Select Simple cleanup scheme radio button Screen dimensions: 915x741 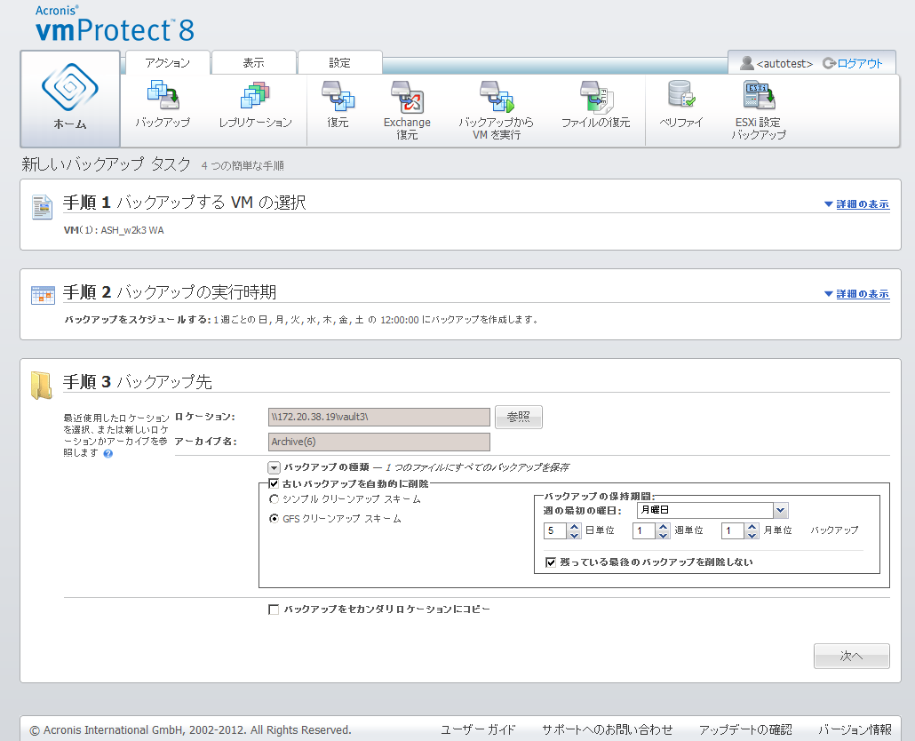tap(274, 499)
